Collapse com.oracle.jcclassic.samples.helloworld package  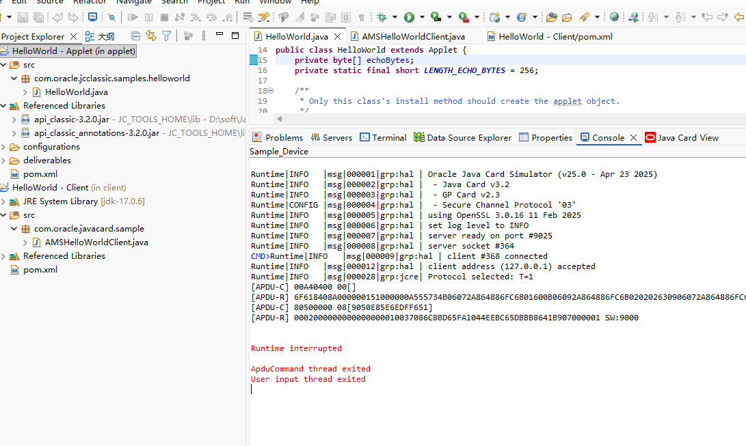(x=14, y=79)
